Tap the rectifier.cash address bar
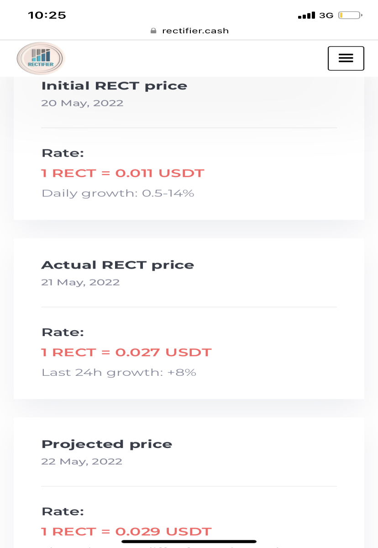Screen dimensions: 378x548 (x=189, y=31)
